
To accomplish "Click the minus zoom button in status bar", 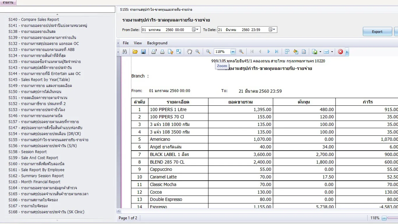I will tap(384, 218).
